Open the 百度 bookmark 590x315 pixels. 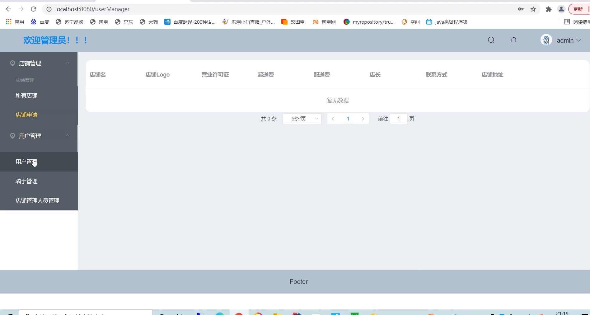tap(40, 22)
